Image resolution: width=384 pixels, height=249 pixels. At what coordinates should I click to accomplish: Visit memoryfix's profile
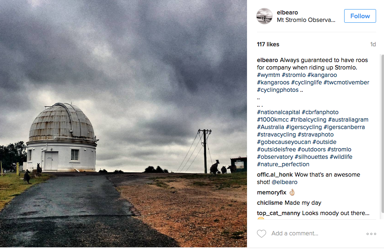tap(271, 193)
